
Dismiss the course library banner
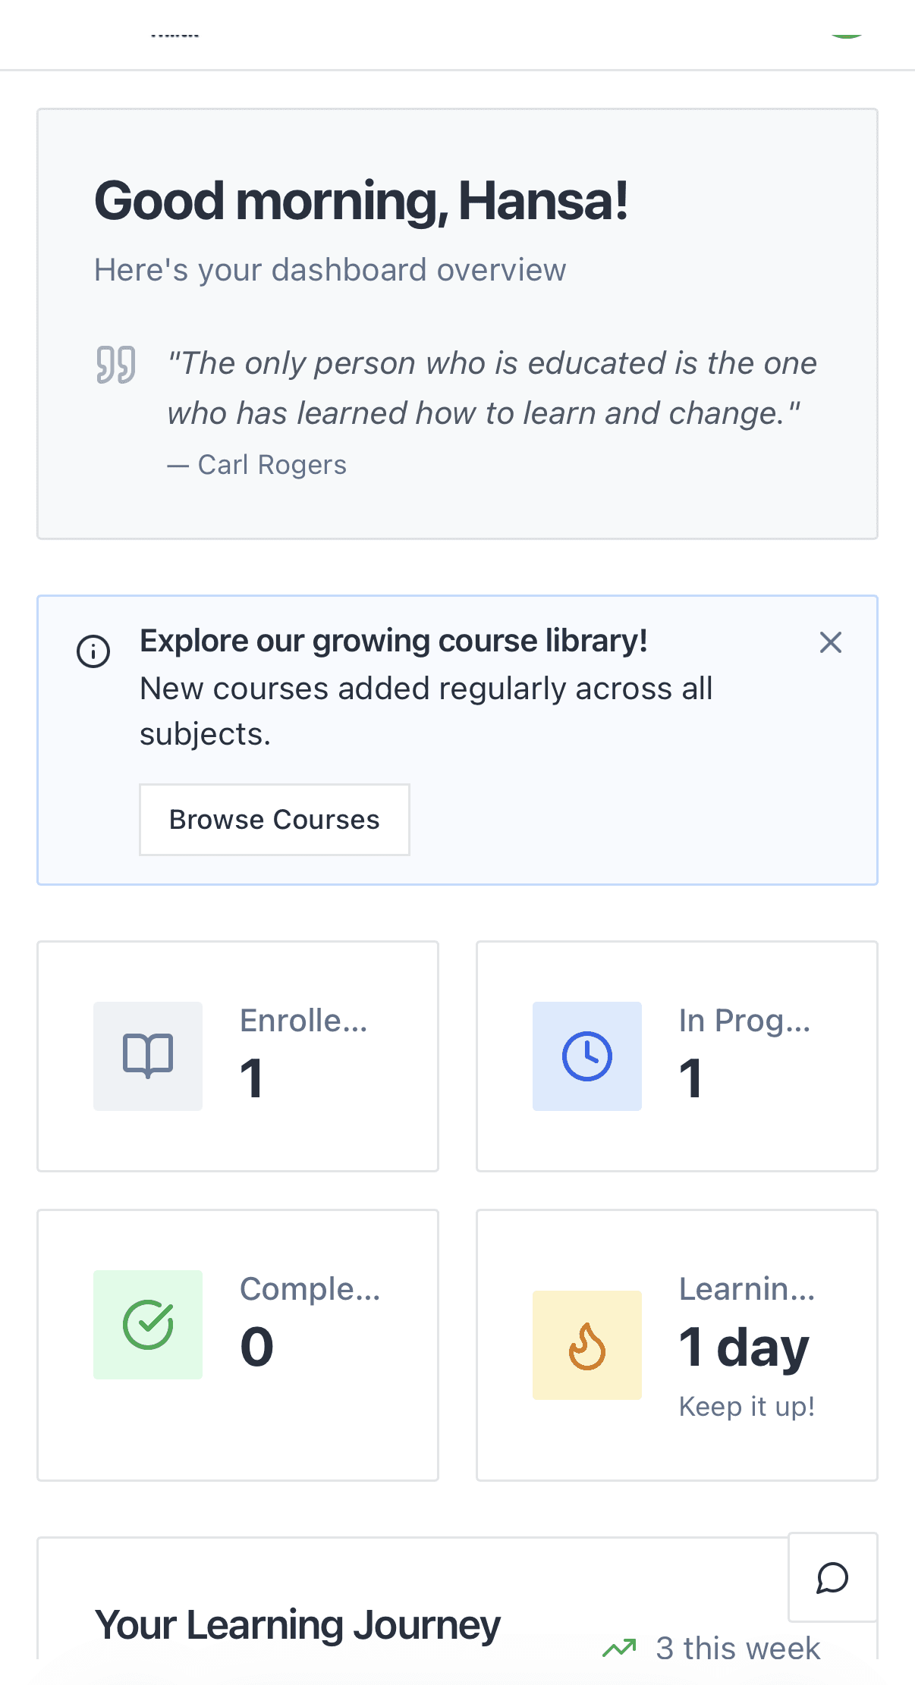pos(831,642)
